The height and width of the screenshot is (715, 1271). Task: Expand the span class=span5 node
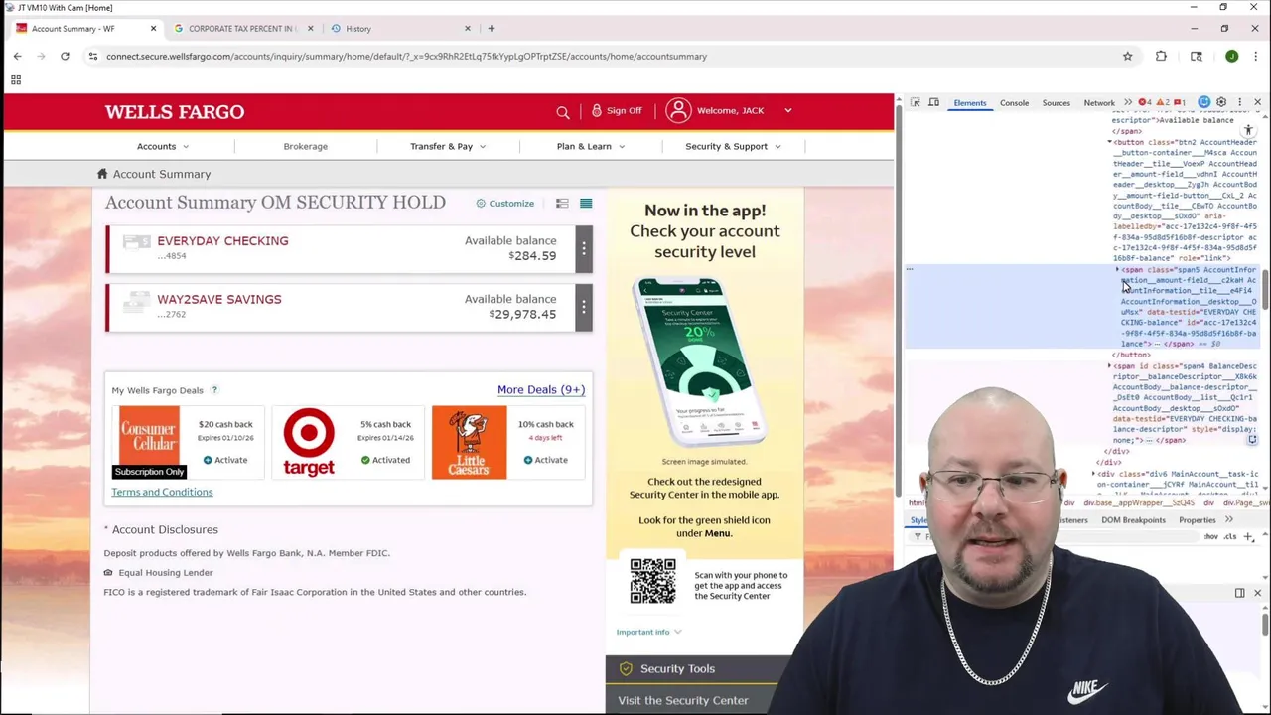[1117, 270]
